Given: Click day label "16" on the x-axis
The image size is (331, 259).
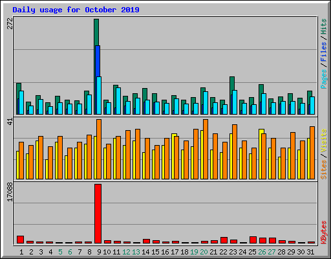Looking at the screenshot, I should point(165,252).
